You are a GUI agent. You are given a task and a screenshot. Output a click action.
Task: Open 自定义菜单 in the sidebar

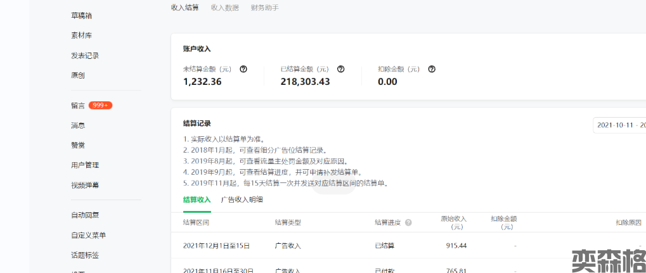click(88, 236)
